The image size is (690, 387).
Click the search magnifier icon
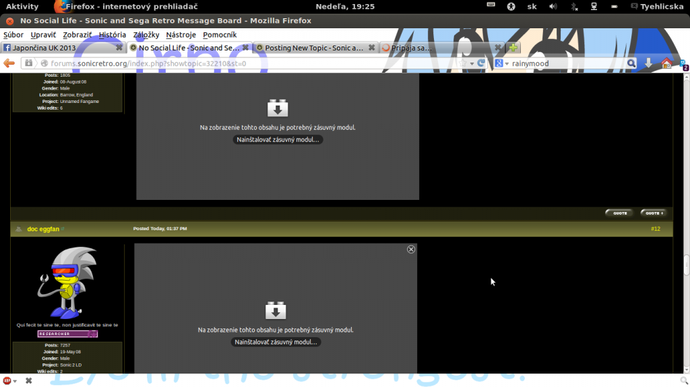coord(631,63)
